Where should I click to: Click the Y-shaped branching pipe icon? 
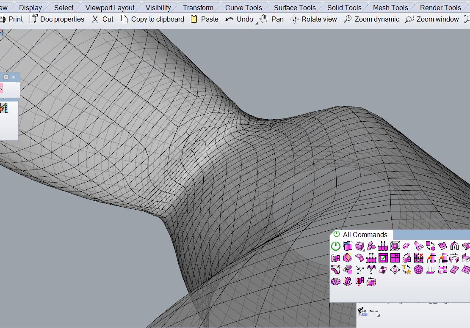pos(418,246)
